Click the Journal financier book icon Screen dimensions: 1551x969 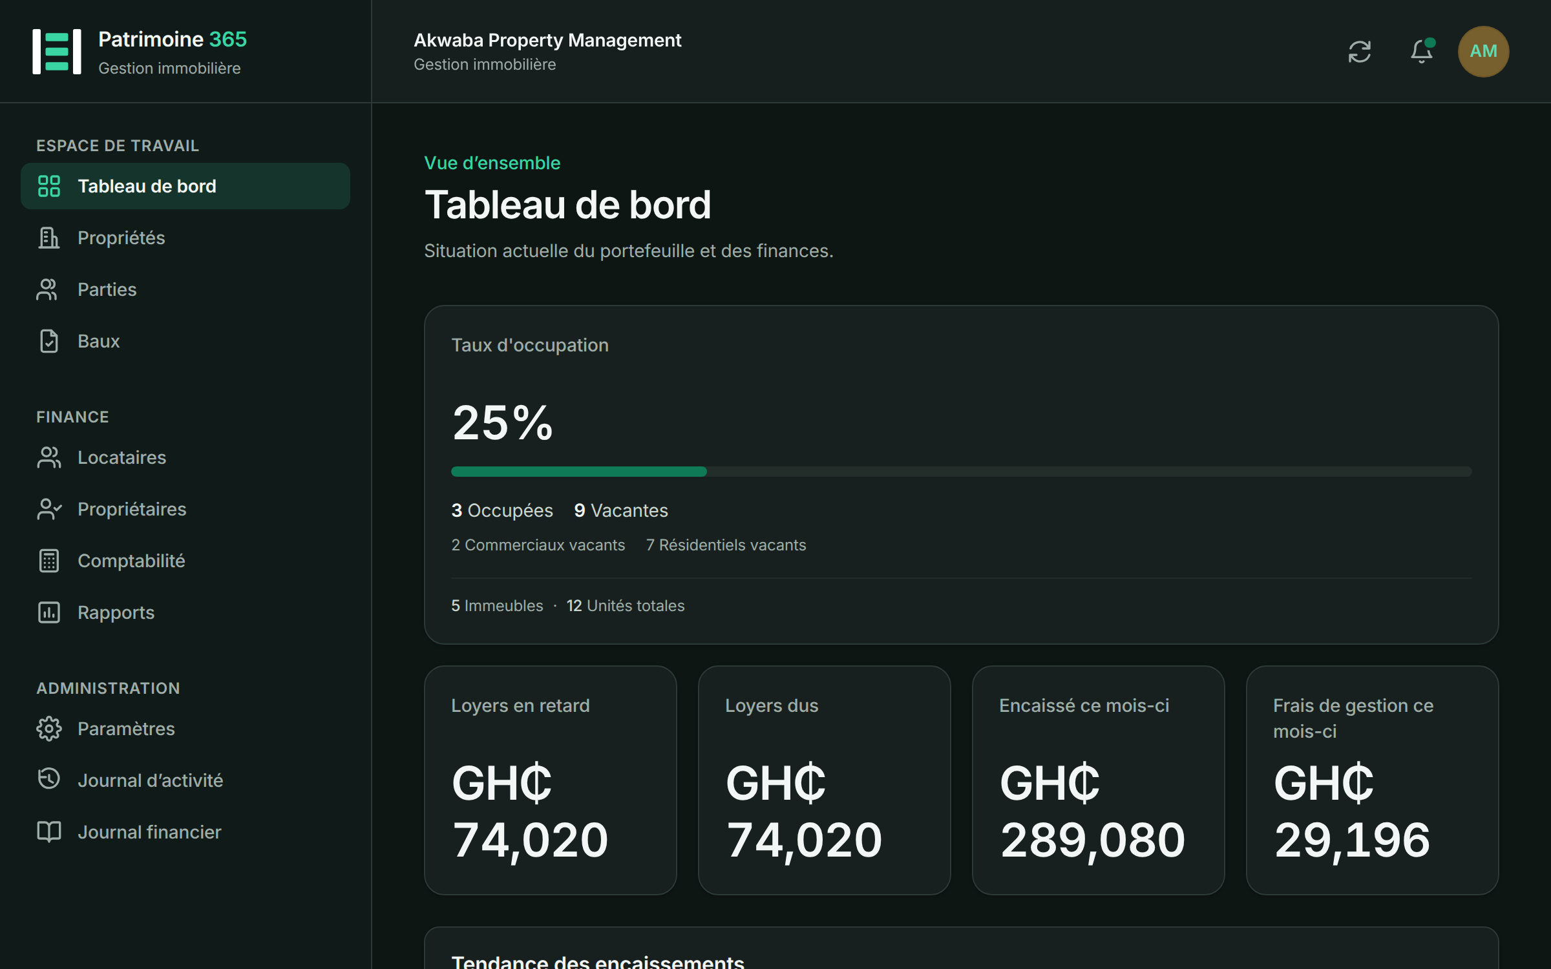pos(49,832)
